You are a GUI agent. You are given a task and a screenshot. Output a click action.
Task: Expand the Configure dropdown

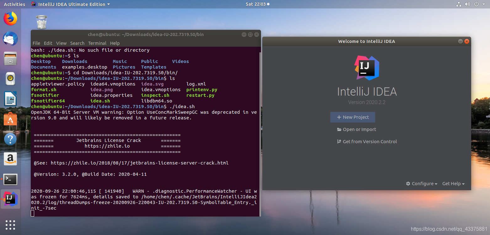[422, 184]
